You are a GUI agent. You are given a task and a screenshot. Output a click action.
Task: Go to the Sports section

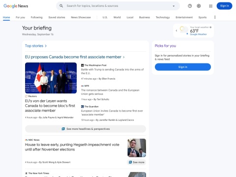(x=203, y=17)
